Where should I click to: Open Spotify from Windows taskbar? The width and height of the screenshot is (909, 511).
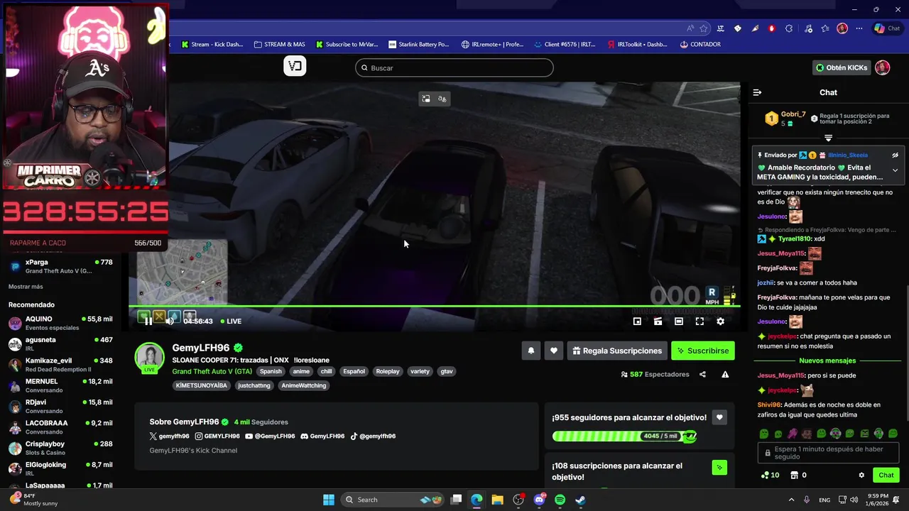click(x=560, y=500)
